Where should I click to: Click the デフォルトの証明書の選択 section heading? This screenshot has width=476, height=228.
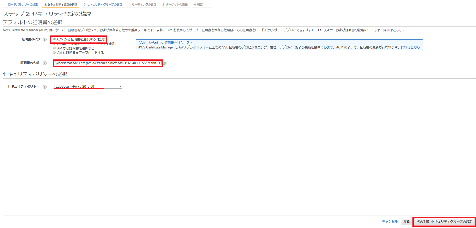coord(33,22)
